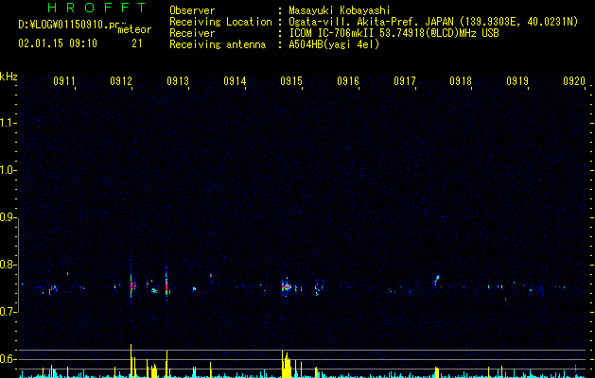The height and width of the screenshot is (378, 595).
Task: Select the 0917 time marker
Action: point(405,81)
